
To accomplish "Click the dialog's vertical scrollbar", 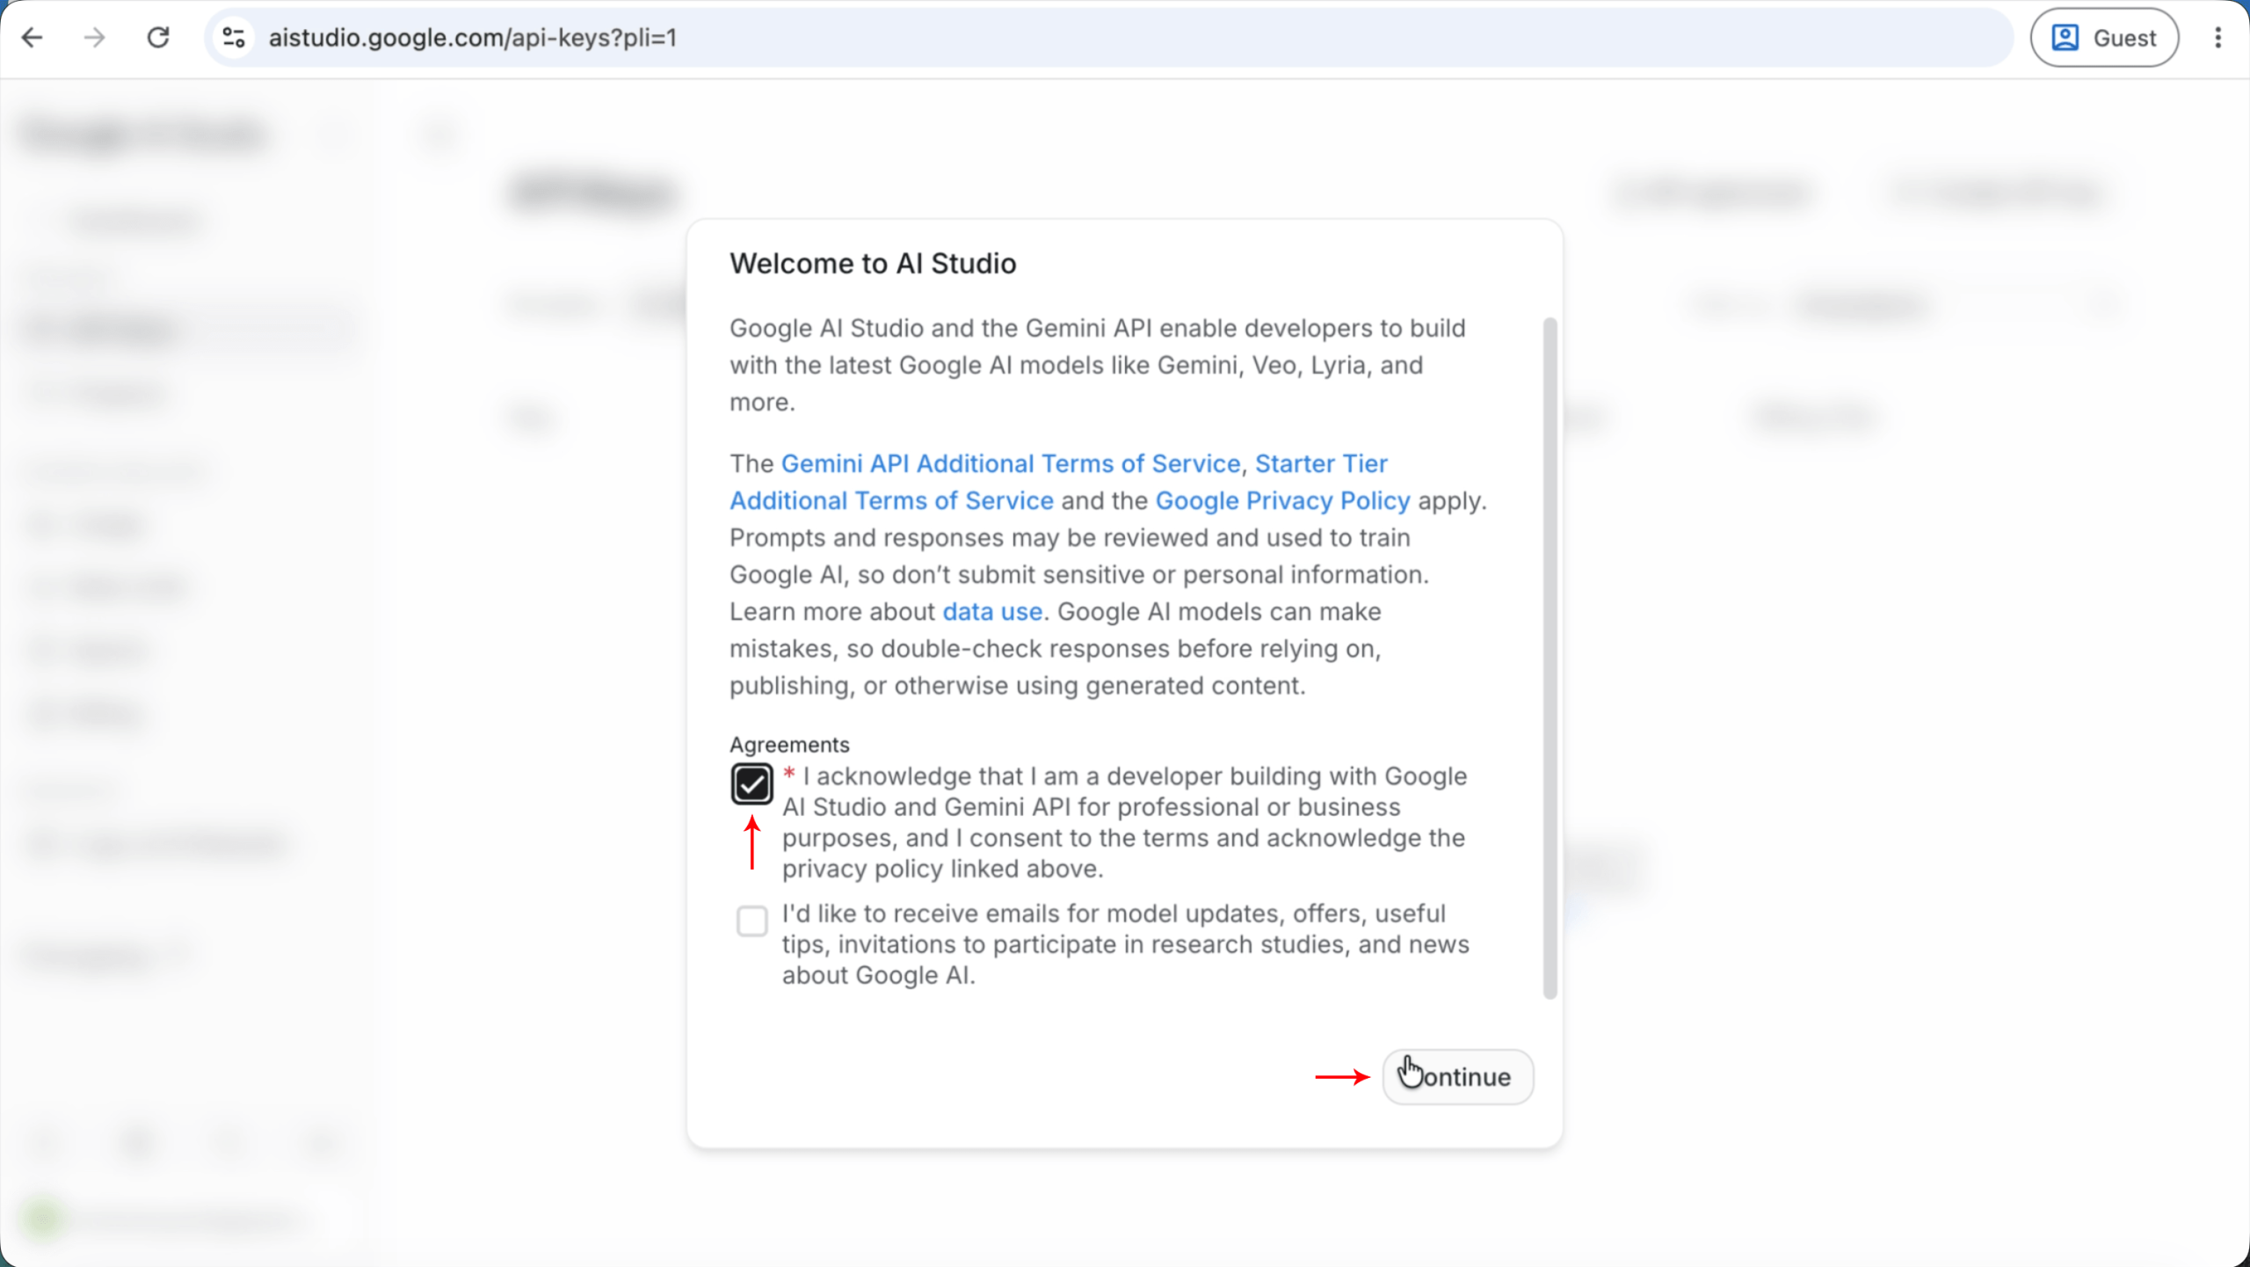I will click(1550, 658).
